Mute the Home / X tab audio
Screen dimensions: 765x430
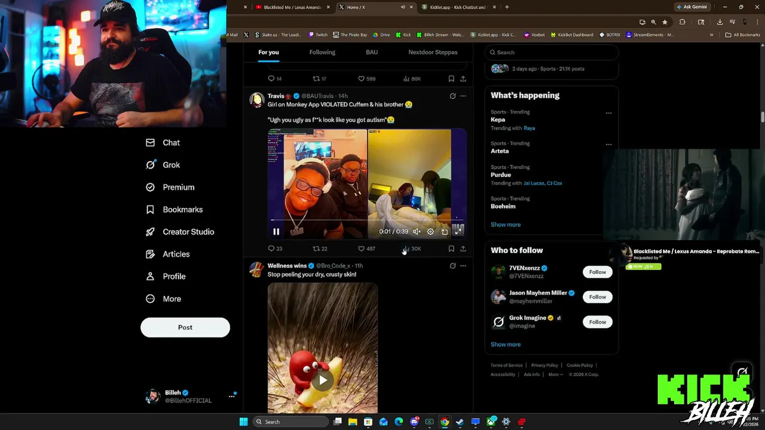click(x=402, y=7)
